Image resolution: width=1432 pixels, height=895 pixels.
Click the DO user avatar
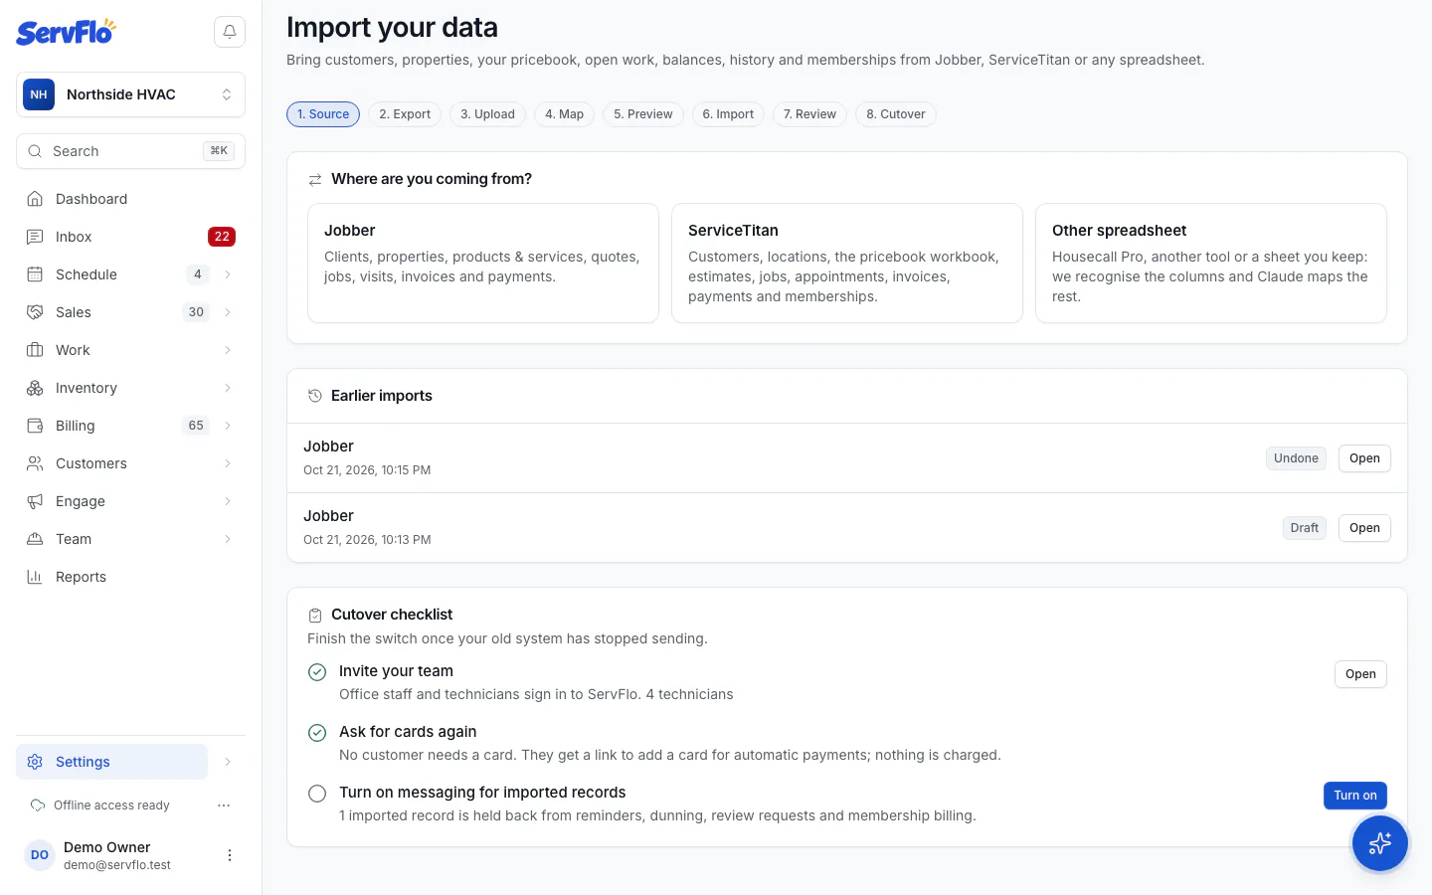[x=40, y=855]
